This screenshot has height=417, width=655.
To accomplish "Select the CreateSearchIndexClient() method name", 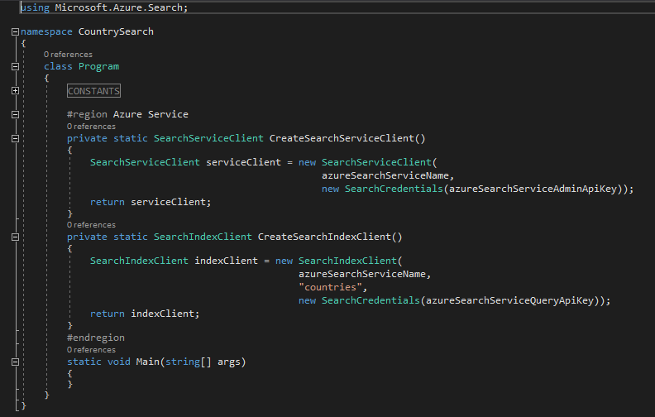I will tap(330, 237).
